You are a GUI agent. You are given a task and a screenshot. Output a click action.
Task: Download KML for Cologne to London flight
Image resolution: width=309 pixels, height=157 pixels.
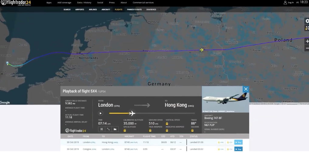tap(221, 149)
